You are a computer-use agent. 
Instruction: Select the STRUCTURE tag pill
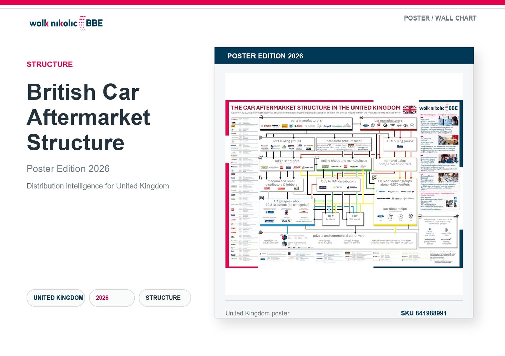click(x=165, y=298)
